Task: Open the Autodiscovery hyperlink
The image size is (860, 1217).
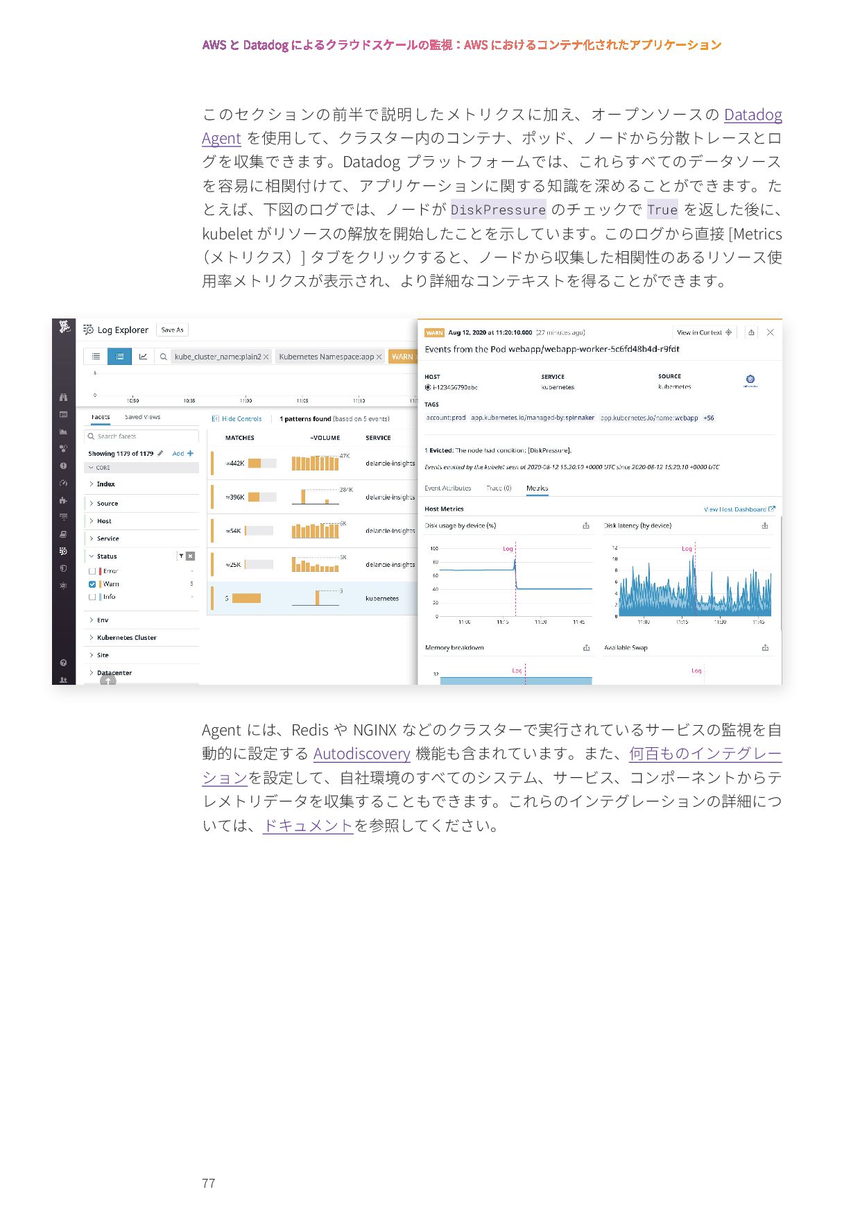Action: 362,754
